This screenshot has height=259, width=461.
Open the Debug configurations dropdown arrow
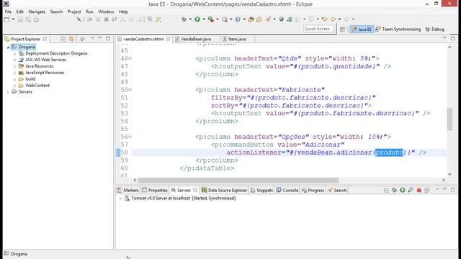[190, 19]
